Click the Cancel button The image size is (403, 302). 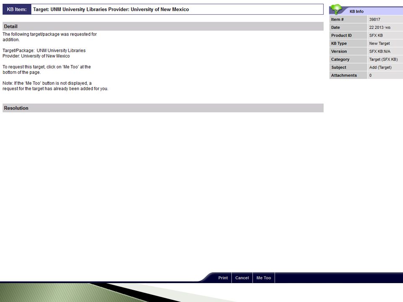pyautogui.click(x=242, y=278)
